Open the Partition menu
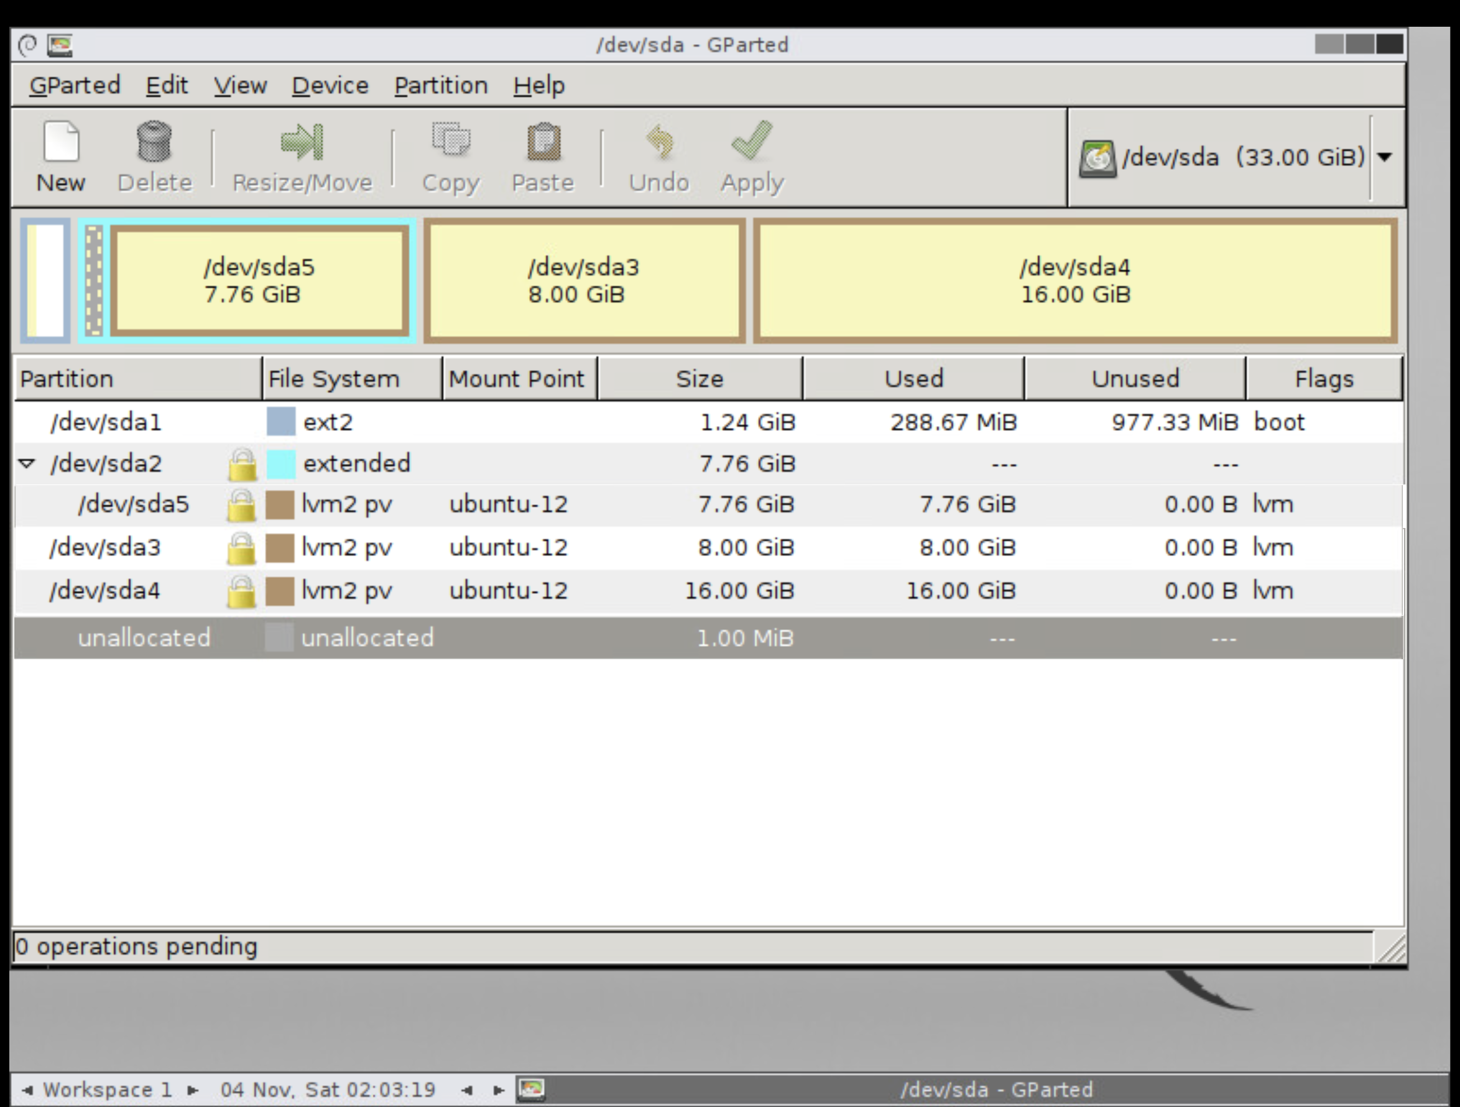The height and width of the screenshot is (1107, 1460). point(440,85)
